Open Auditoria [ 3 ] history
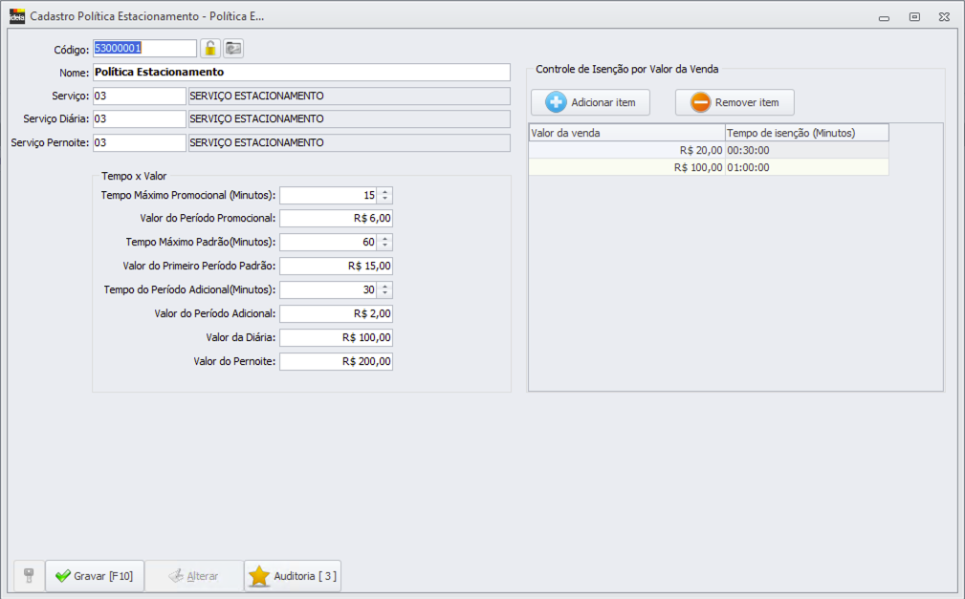This screenshot has height=599, width=965. 293,576
